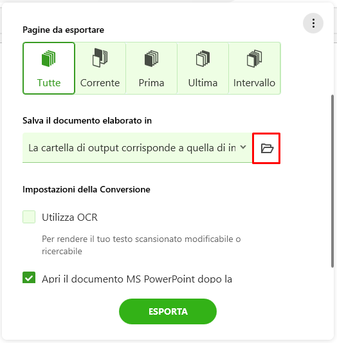Open the three-dot more options menu
This screenshot has height=343, width=337.
point(313,23)
